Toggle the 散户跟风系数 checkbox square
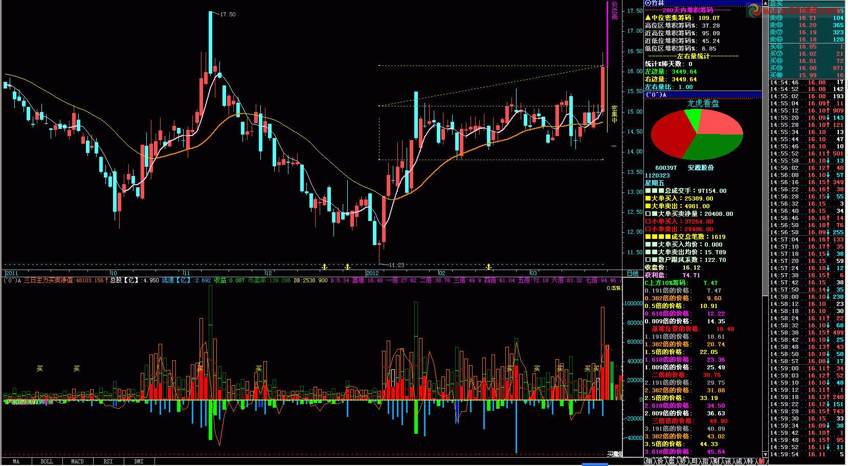This screenshot has height=466, width=848. [x=648, y=260]
